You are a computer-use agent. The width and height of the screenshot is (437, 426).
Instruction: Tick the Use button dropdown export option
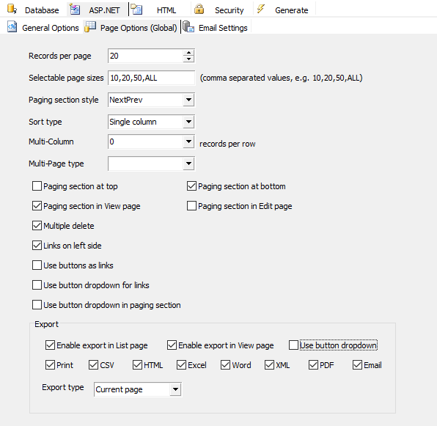[293, 345]
